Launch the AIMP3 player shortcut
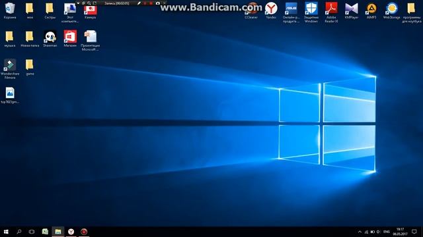 click(x=371, y=11)
